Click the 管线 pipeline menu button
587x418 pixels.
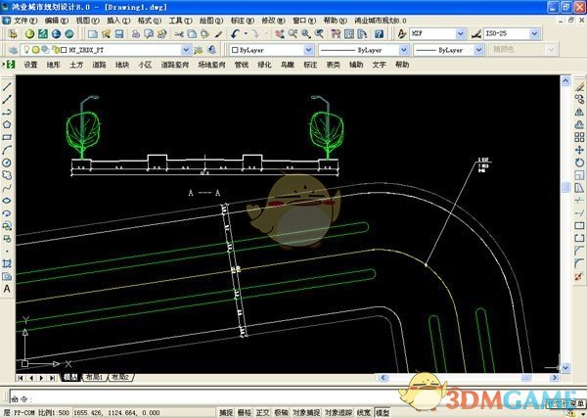[x=242, y=65]
